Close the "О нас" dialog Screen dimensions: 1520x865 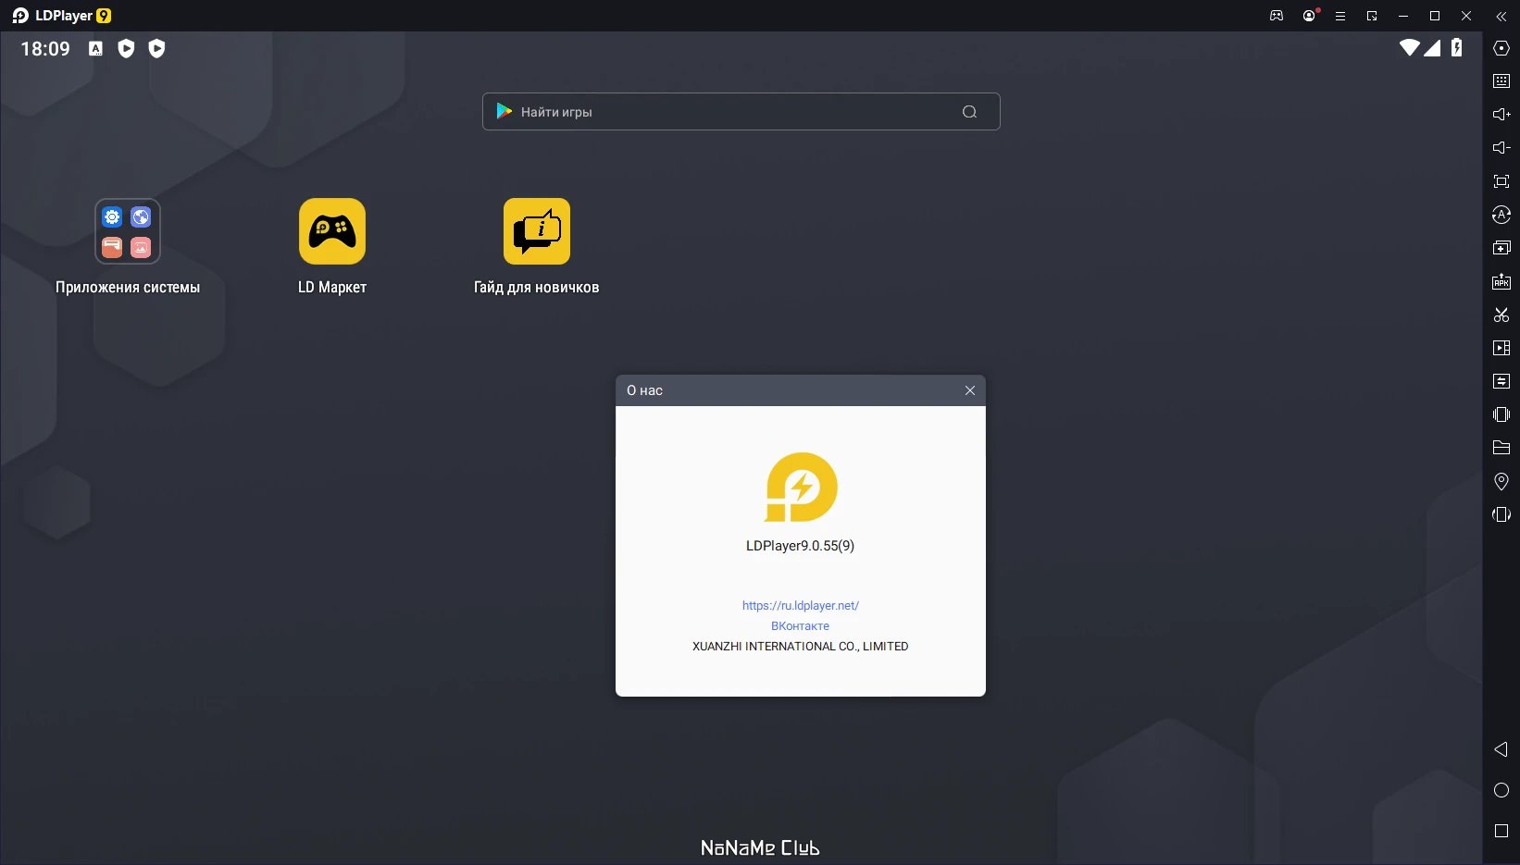970,390
